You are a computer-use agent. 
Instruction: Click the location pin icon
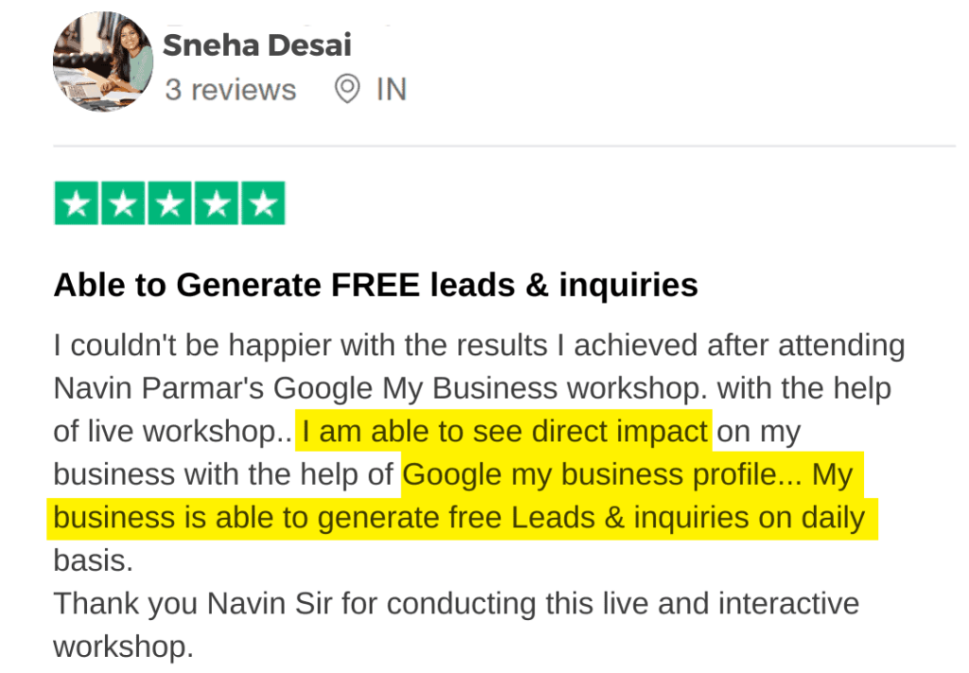pos(348,90)
